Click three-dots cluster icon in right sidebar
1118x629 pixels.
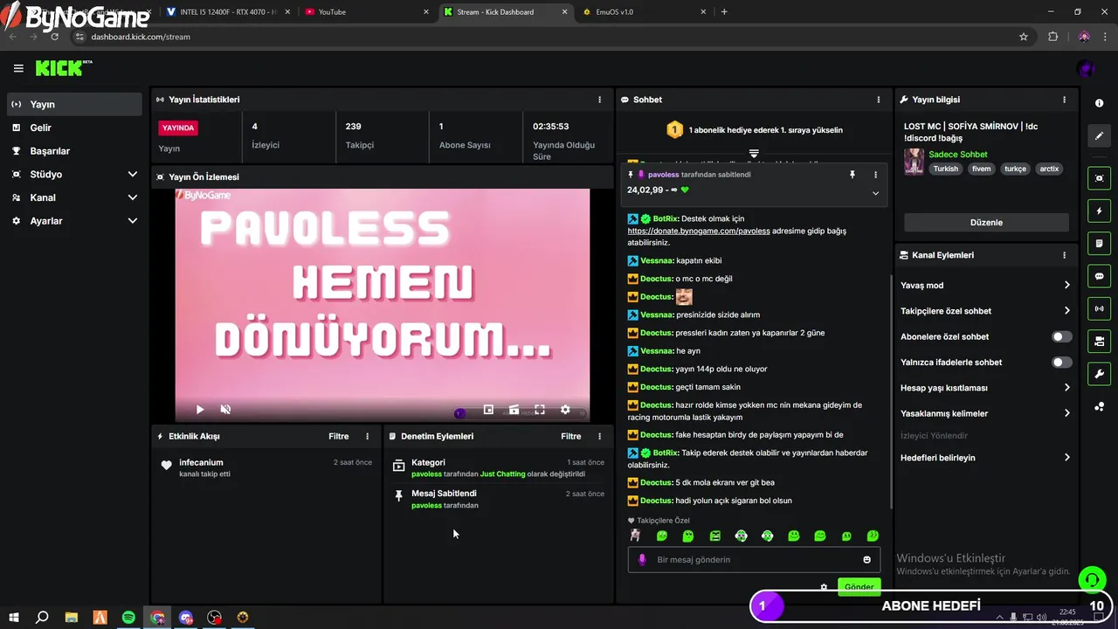pos(1099,406)
